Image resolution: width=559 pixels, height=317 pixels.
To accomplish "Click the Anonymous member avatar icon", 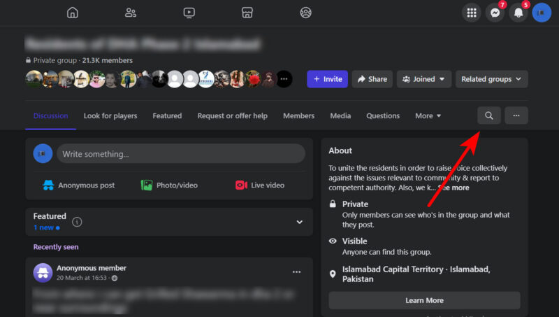I will (x=43, y=273).
